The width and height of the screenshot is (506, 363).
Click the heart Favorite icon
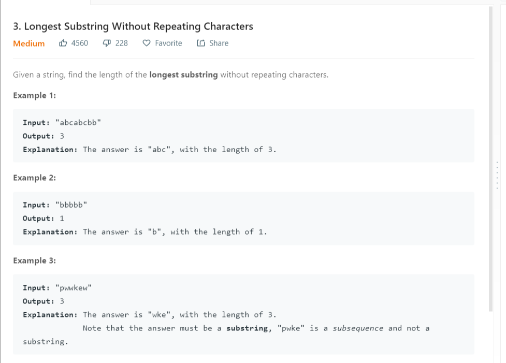(x=147, y=43)
